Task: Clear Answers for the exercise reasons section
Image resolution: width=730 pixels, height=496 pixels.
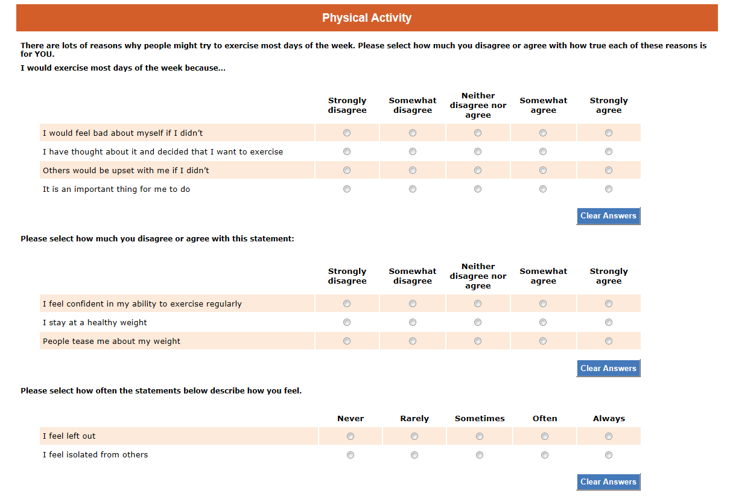Action: [x=608, y=216]
